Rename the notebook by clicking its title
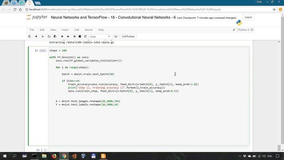Image resolution: width=284 pixels, height=160 pixels. click(x=113, y=17)
